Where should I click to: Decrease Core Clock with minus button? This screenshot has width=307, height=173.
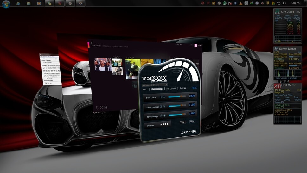tap(161, 97)
